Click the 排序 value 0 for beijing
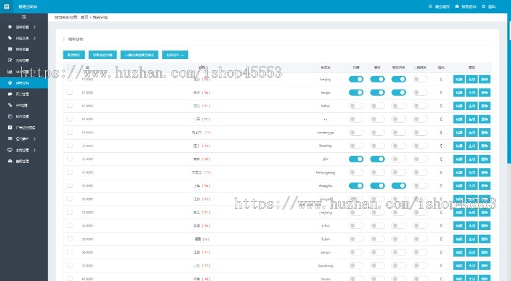The width and height of the screenshot is (511, 281). pos(441,79)
